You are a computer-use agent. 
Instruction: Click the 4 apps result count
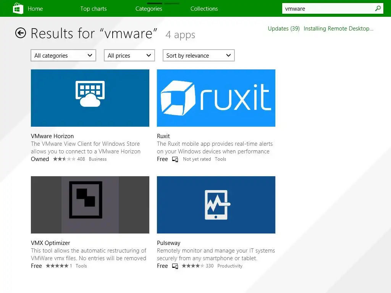(x=180, y=35)
